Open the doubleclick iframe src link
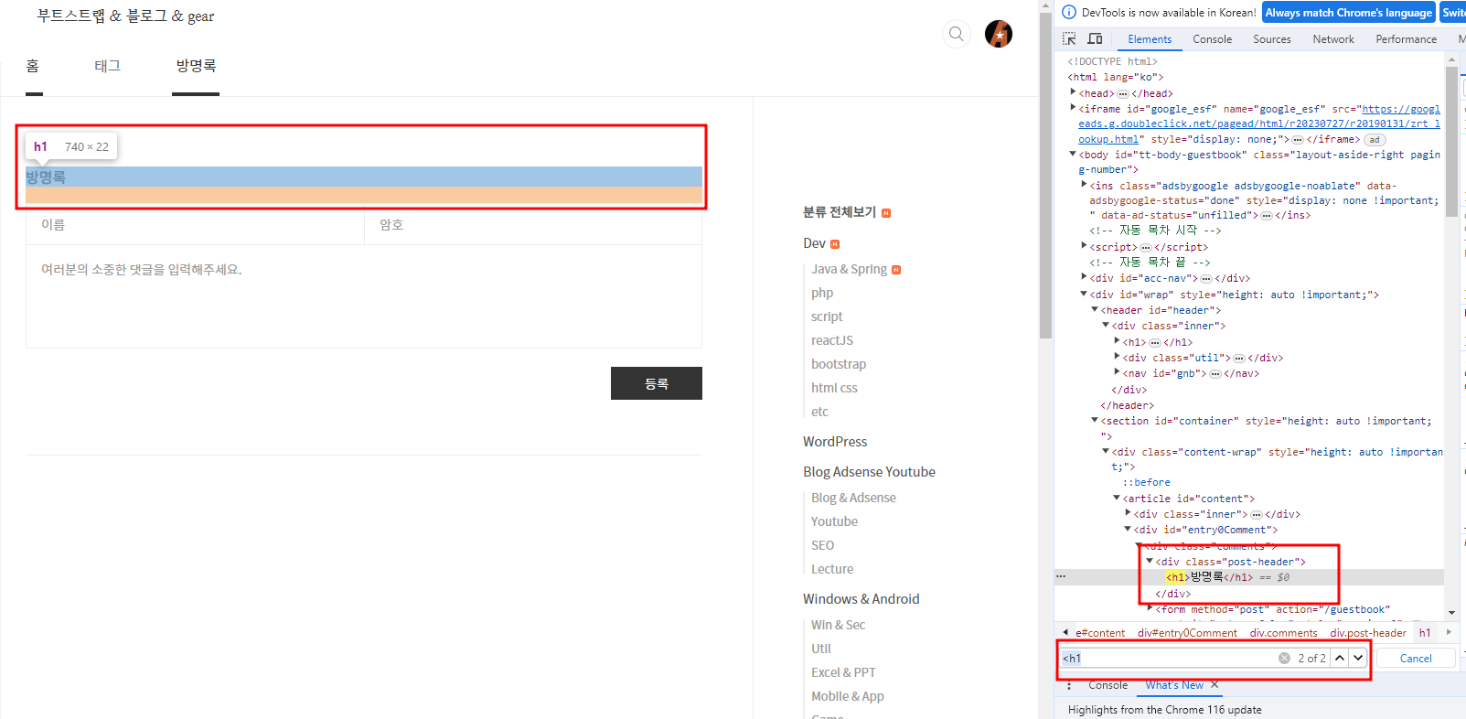 (x=1259, y=123)
